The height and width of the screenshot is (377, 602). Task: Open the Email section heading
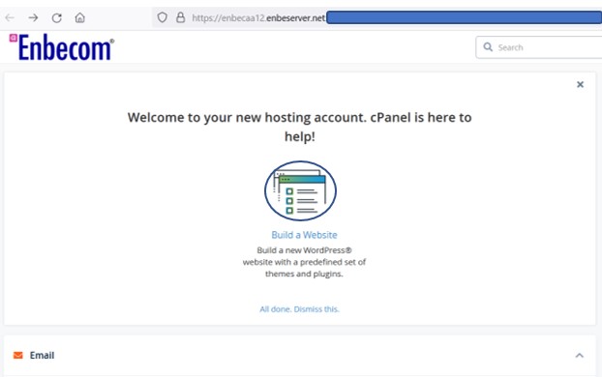(x=42, y=355)
